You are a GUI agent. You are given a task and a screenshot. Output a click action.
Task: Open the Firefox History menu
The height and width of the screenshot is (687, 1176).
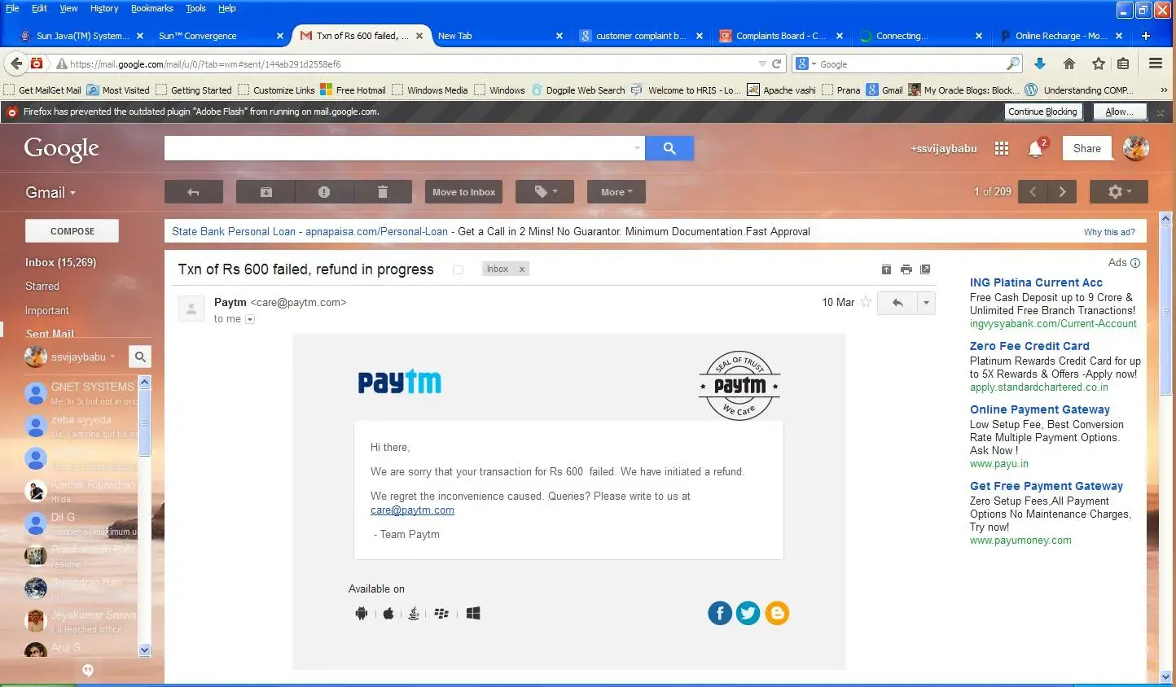click(104, 8)
